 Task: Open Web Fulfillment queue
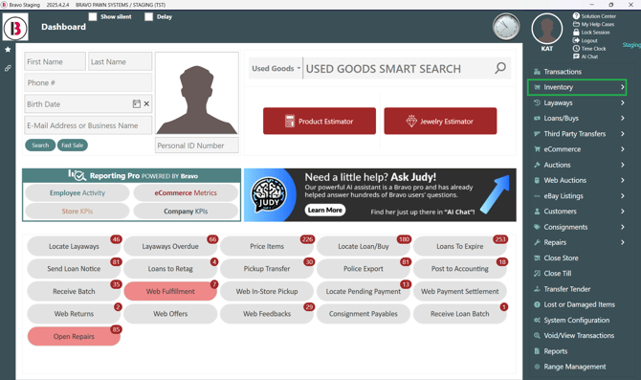(x=170, y=291)
